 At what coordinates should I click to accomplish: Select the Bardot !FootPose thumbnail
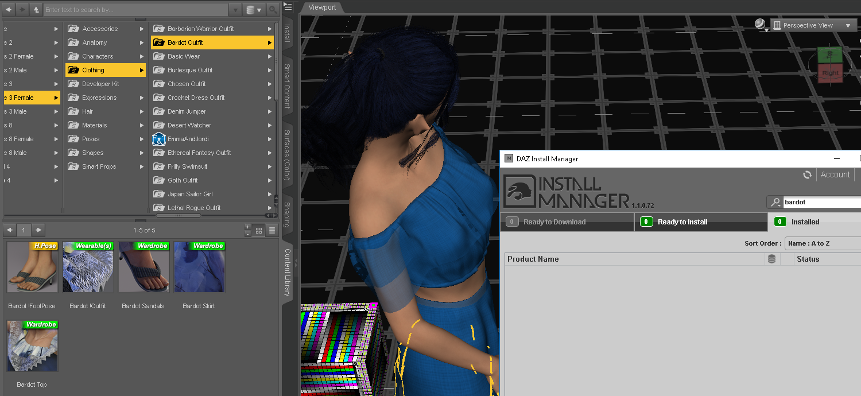coord(32,267)
